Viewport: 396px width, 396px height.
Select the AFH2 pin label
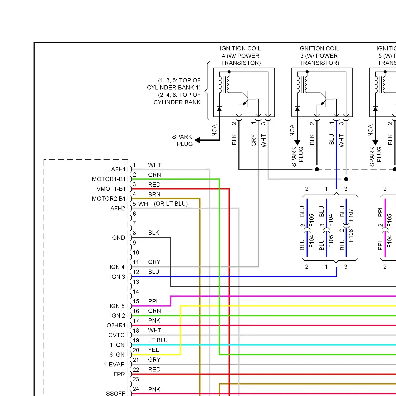(118, 208)
